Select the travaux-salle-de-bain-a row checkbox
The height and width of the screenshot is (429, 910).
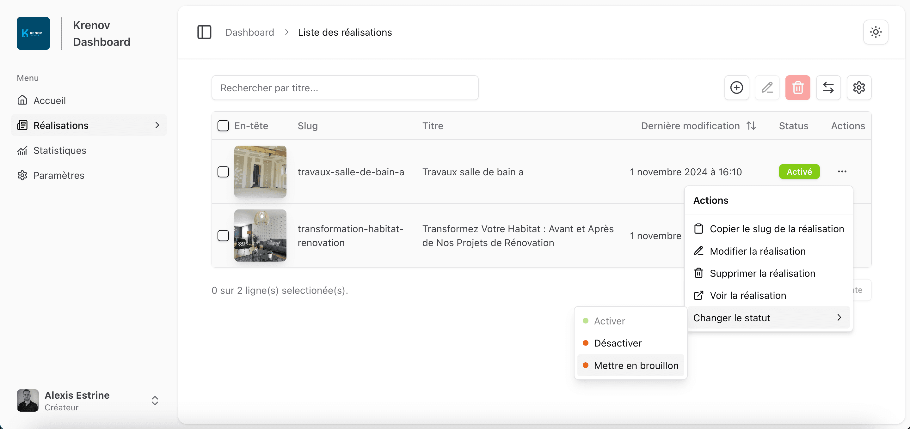223,172
